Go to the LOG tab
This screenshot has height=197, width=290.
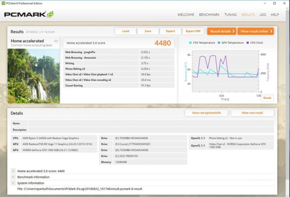pos(263,15)
